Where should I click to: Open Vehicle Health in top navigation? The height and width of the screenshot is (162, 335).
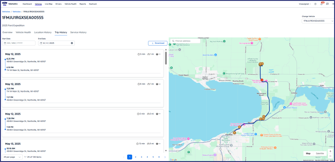click(71, 4)
